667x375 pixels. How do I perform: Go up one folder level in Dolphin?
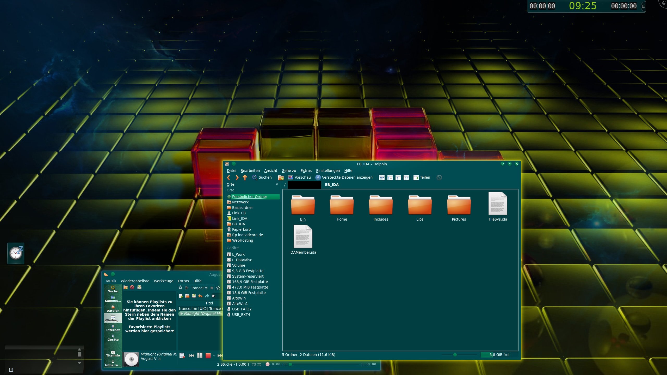(x=245, y=177)
